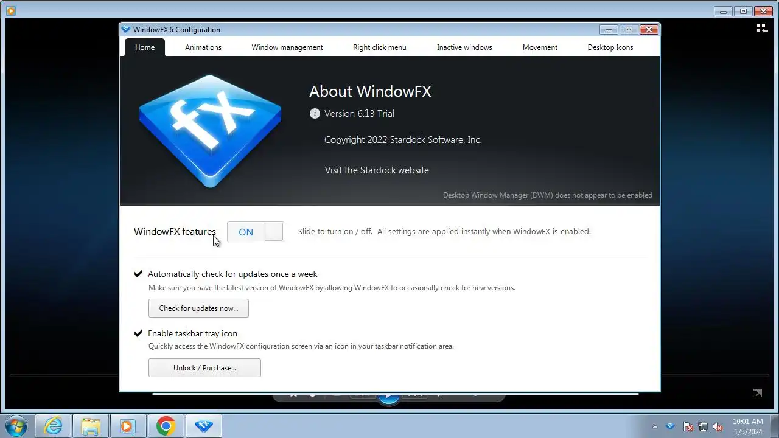Image resolution: width=779 pixels, height=438 pixels.
Task: Click the Media Player title bar icon
Action: [10, 10]
